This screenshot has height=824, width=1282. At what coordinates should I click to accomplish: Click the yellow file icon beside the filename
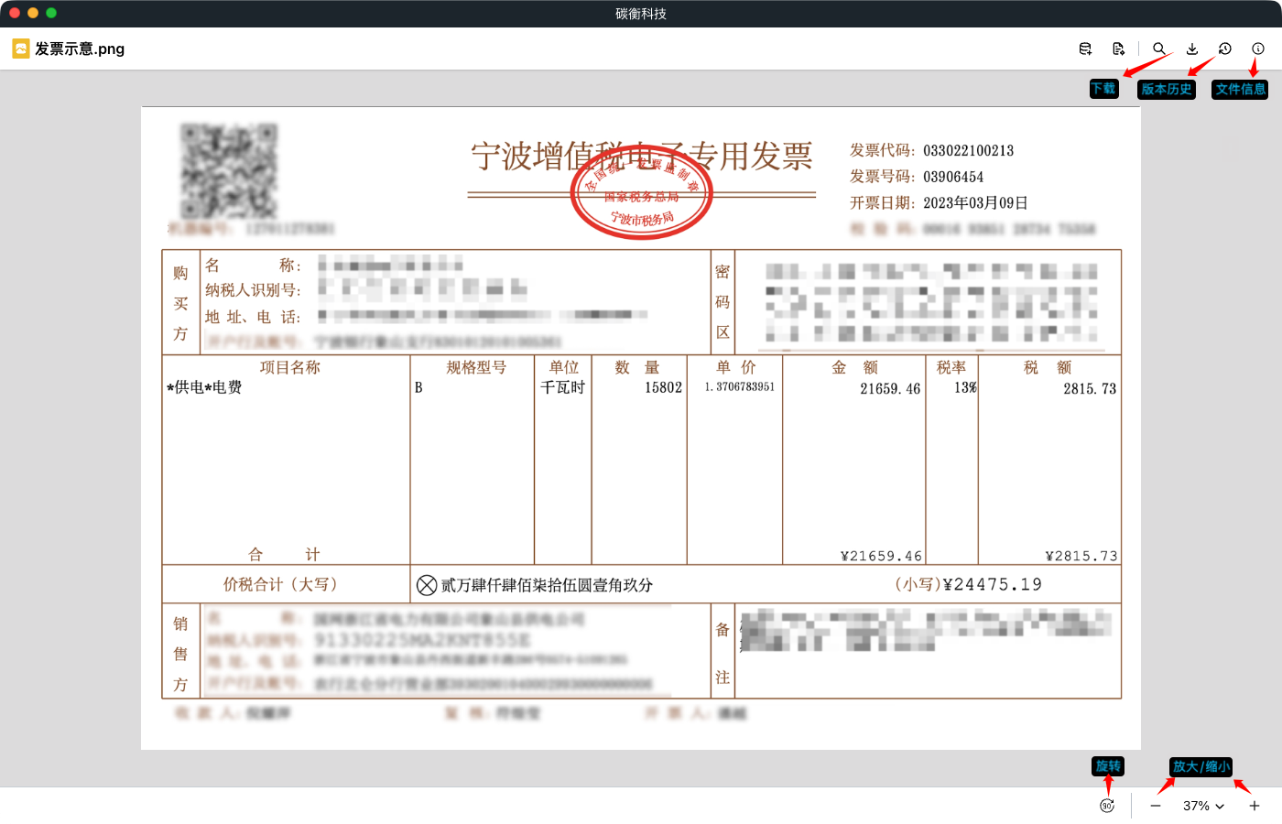[20, 49]
